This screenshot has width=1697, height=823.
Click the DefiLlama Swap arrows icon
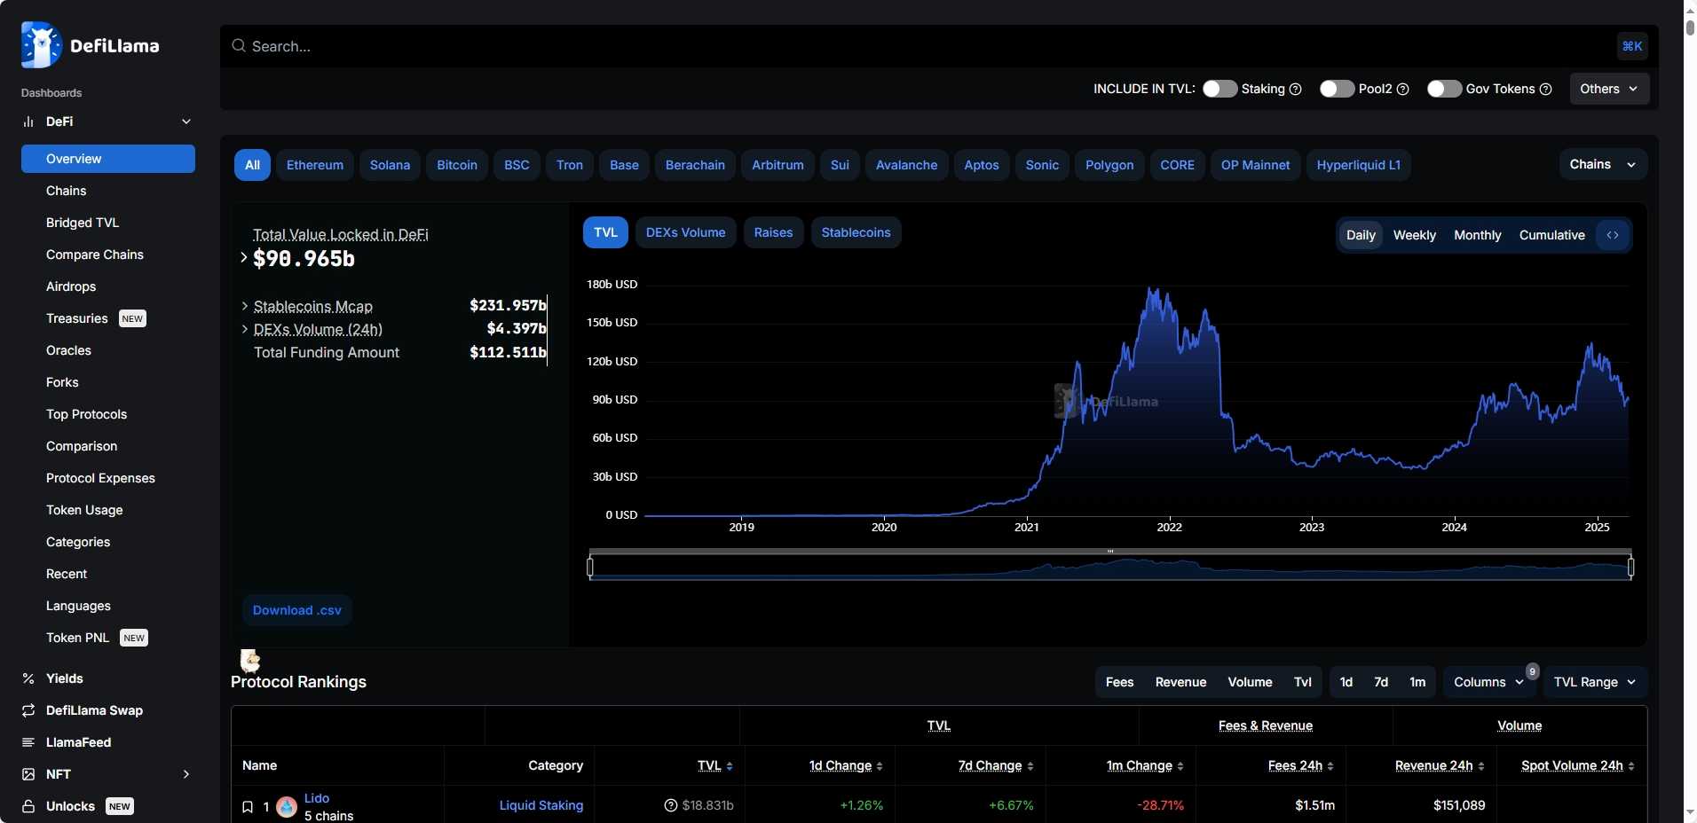point(28,710)
